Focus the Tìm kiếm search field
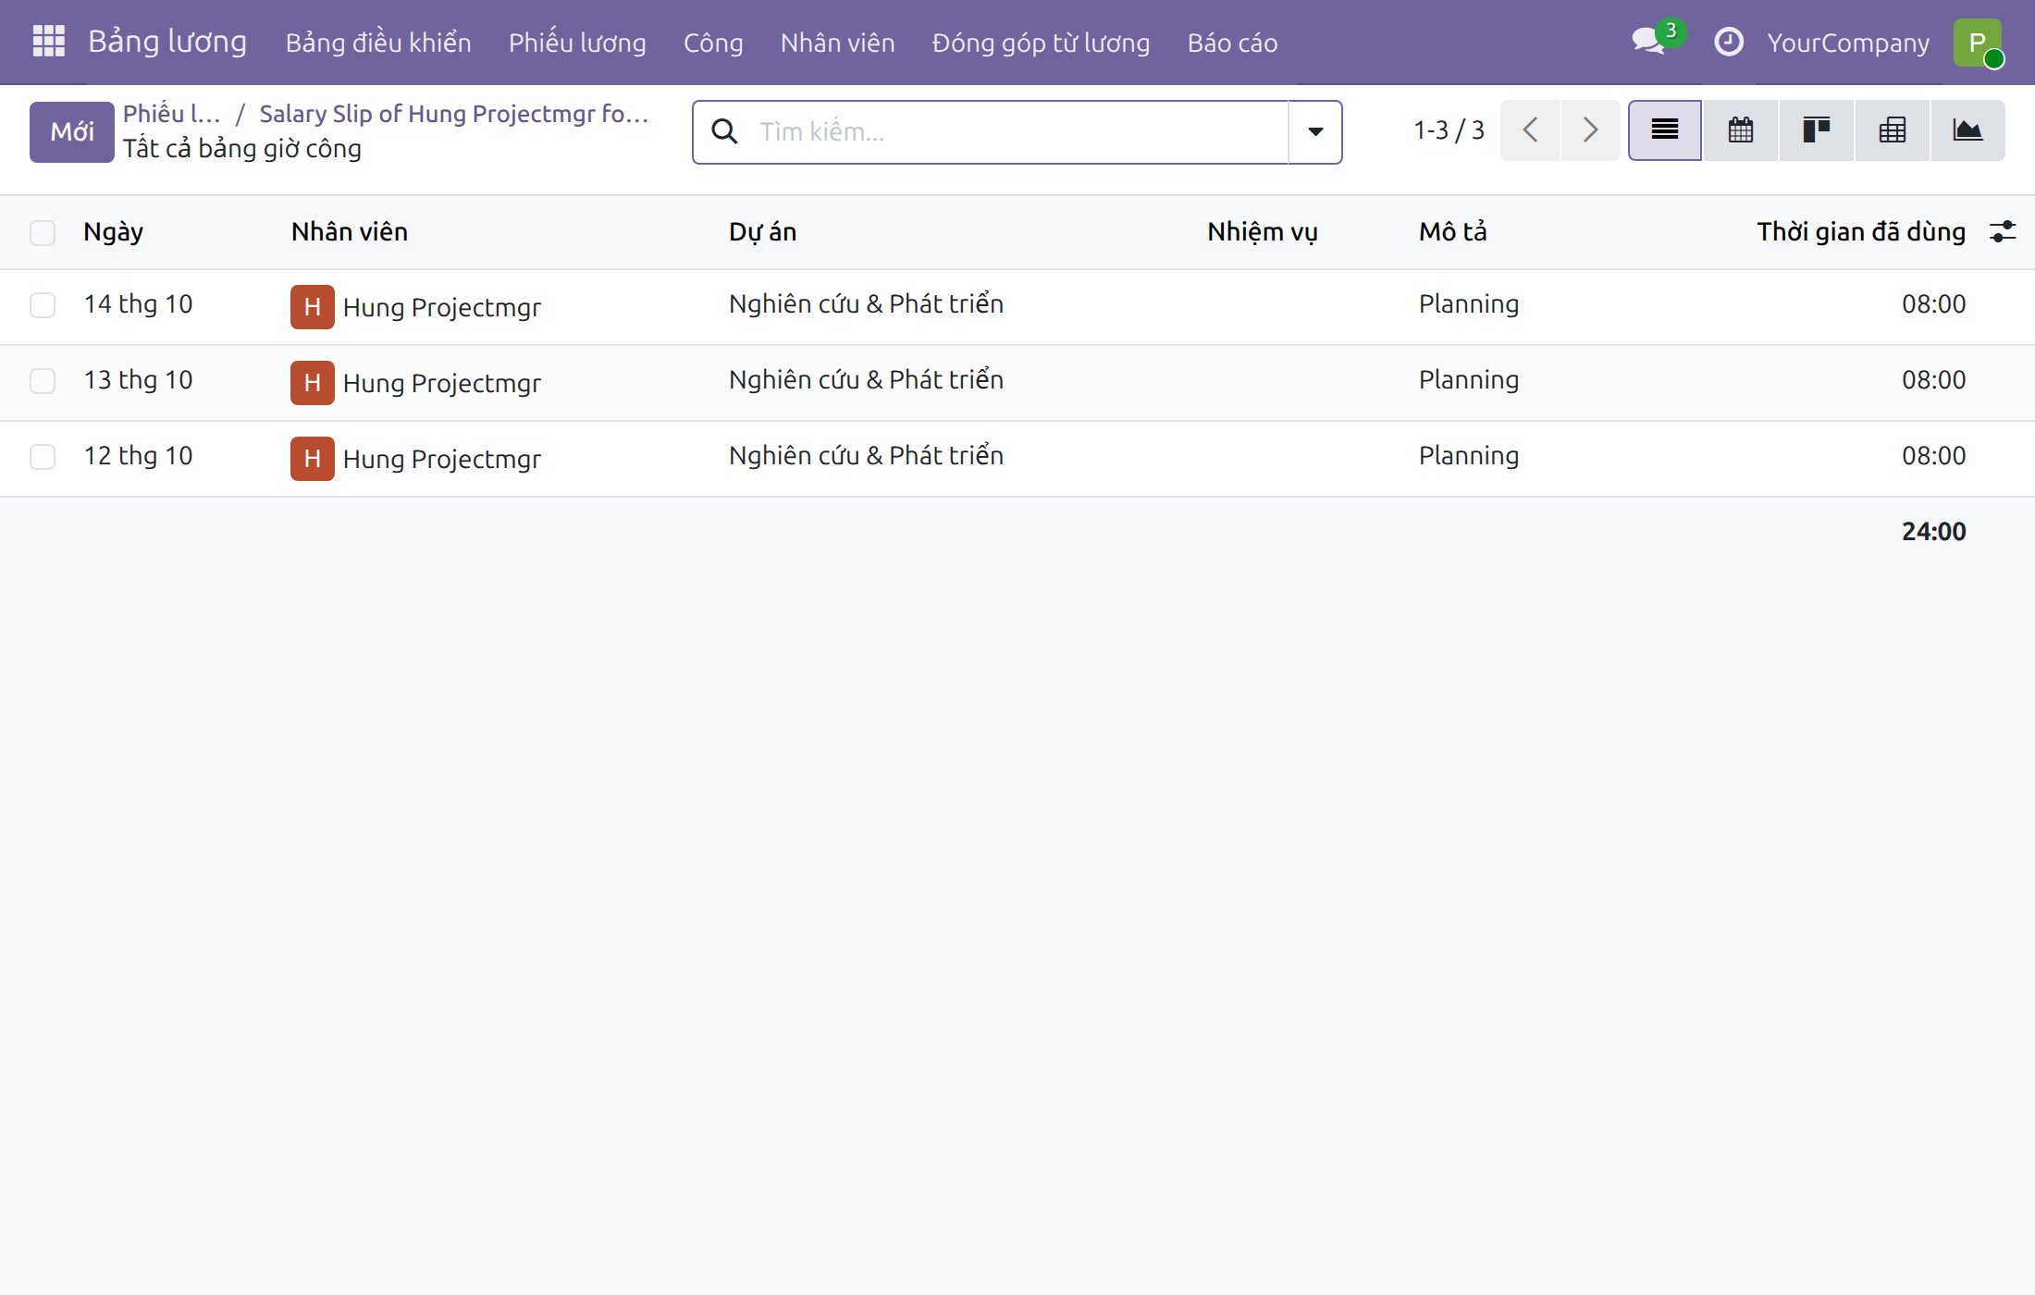The image size is (2035, 1295). [1017, 132]
